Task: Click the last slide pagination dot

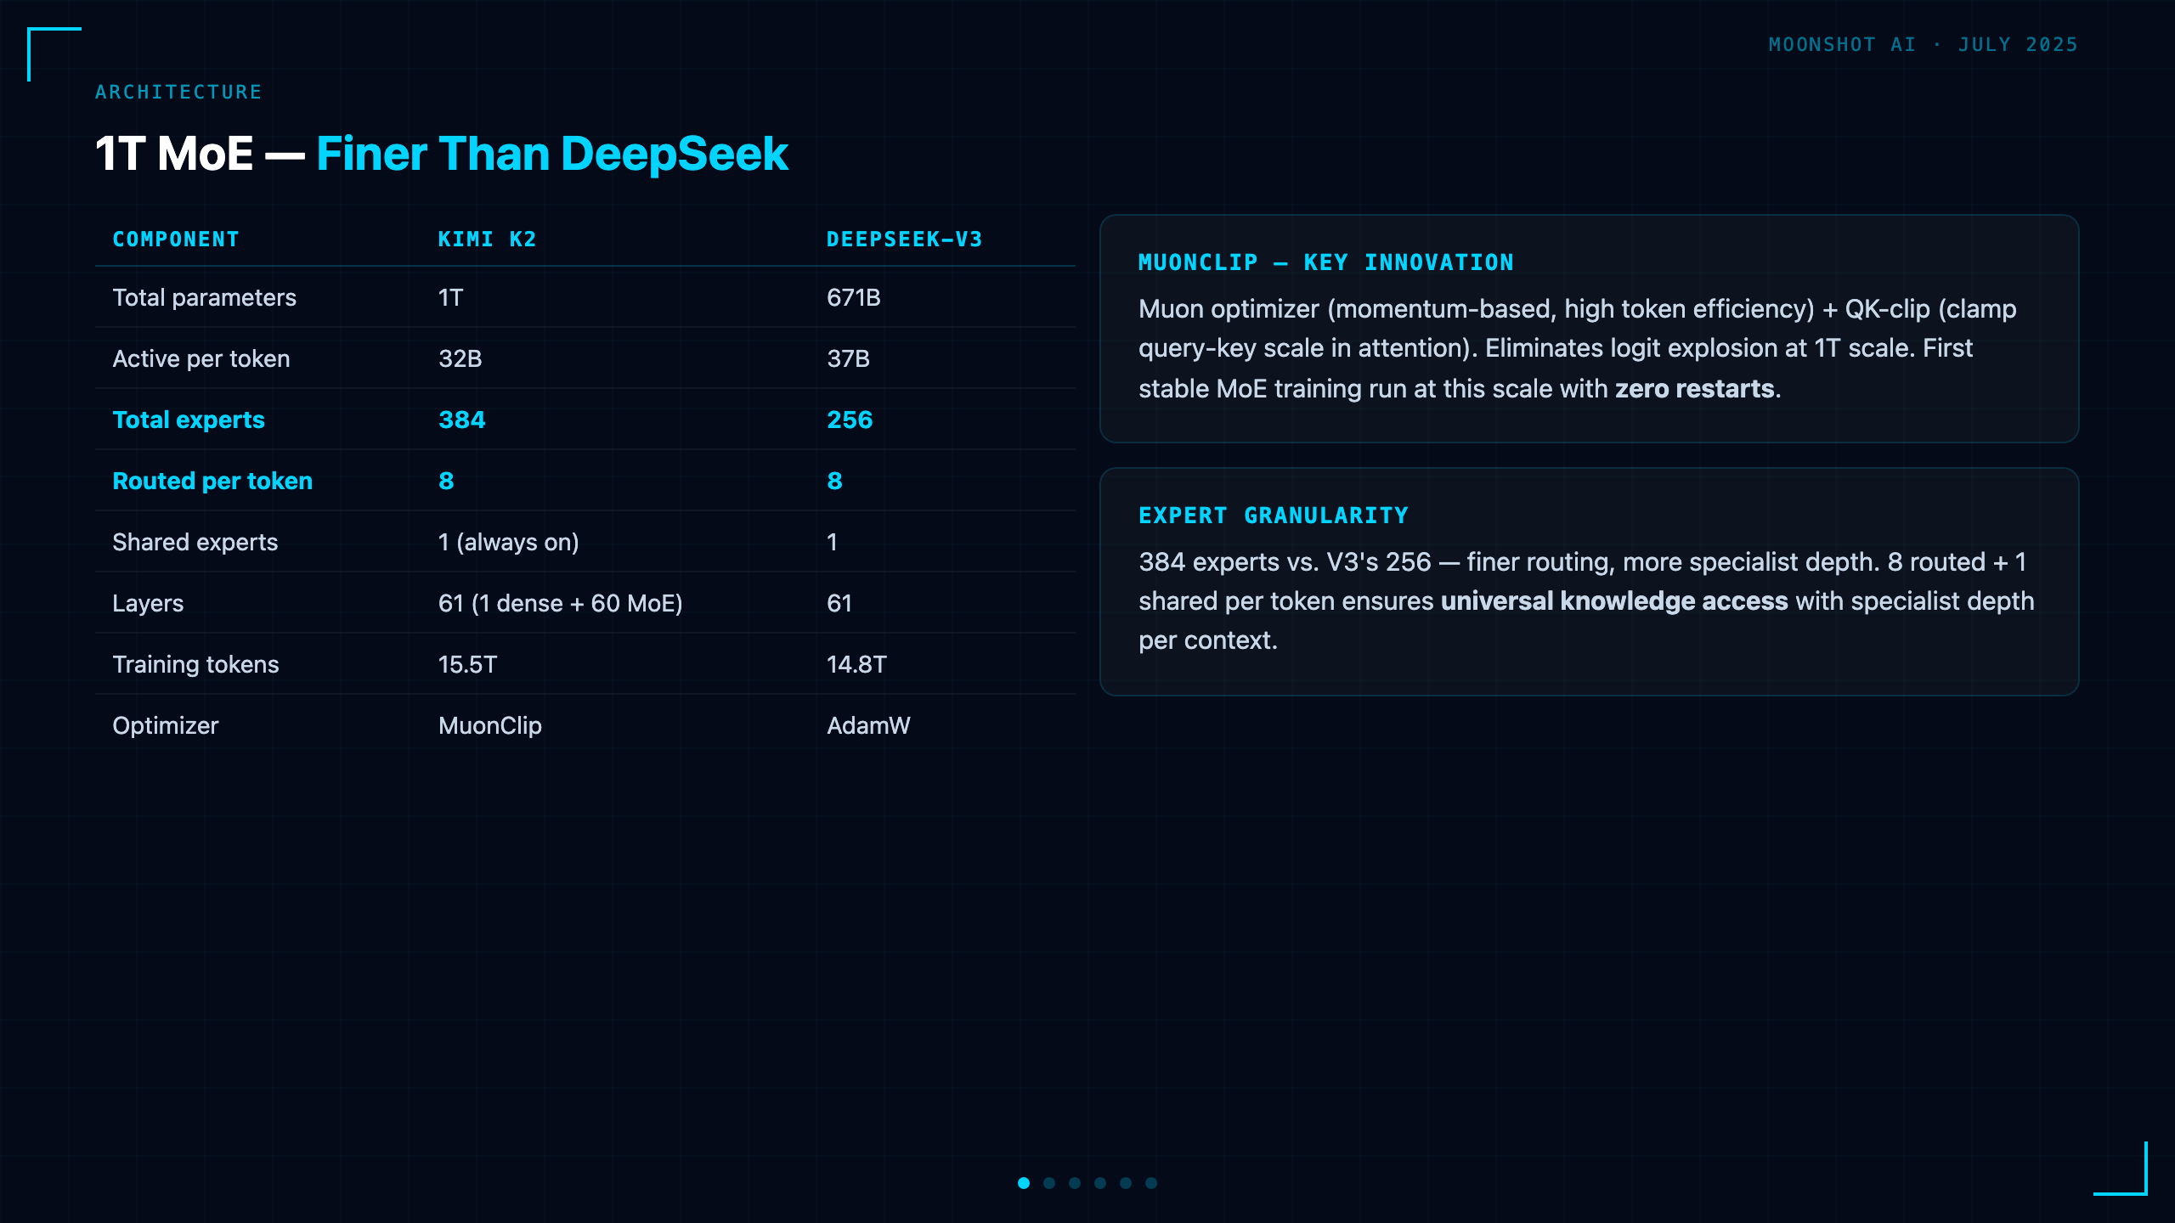Action: (x=1151, y=1183)
